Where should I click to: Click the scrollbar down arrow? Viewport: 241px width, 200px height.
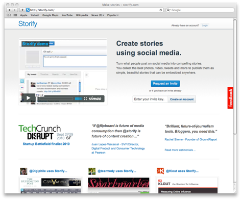[x=235, y=188]
